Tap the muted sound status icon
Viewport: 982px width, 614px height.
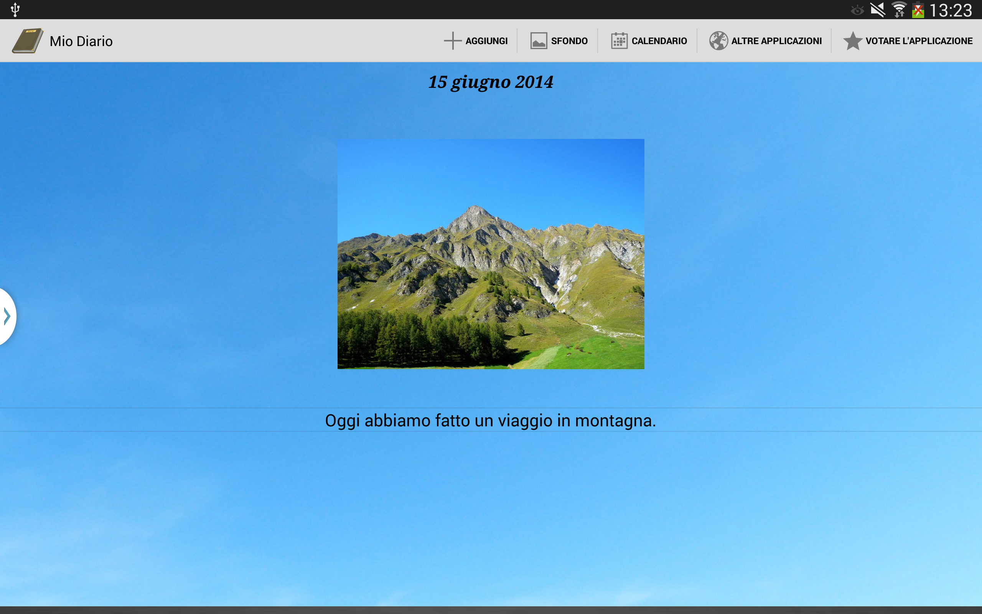pyautogui.click(x=877, y=10)
